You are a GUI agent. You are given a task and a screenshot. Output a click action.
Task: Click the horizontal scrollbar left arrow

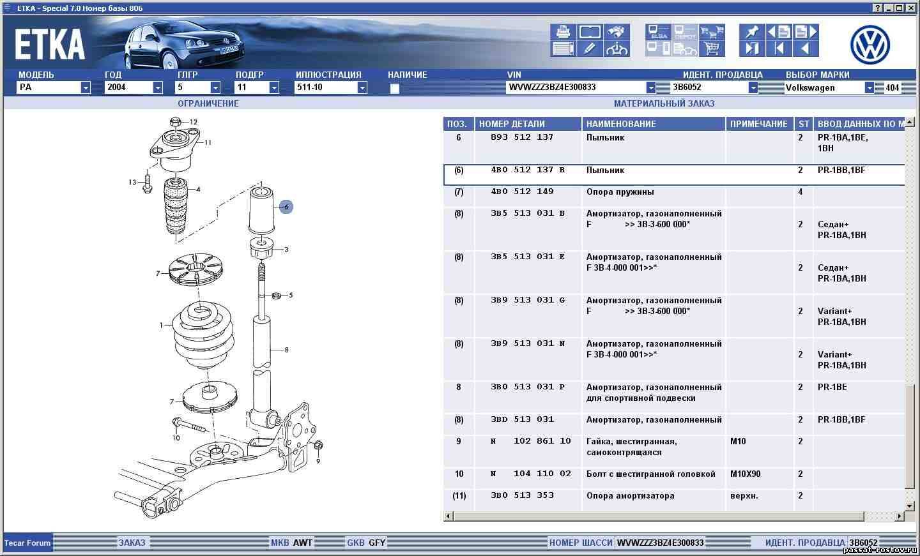click(448, 516)
